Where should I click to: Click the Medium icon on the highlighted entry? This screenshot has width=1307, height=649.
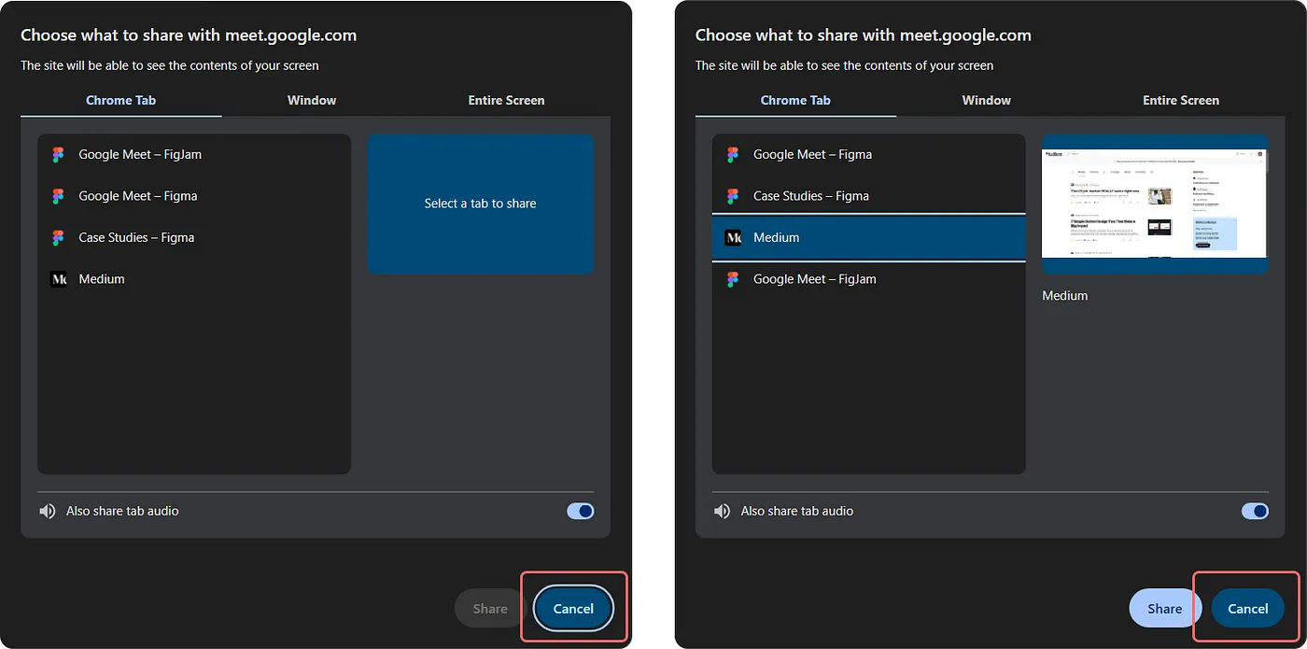[x=731, y=237]
